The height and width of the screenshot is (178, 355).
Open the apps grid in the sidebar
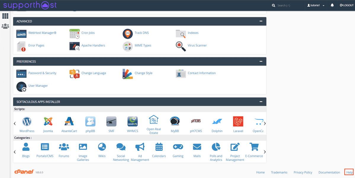tap(5, 16)
